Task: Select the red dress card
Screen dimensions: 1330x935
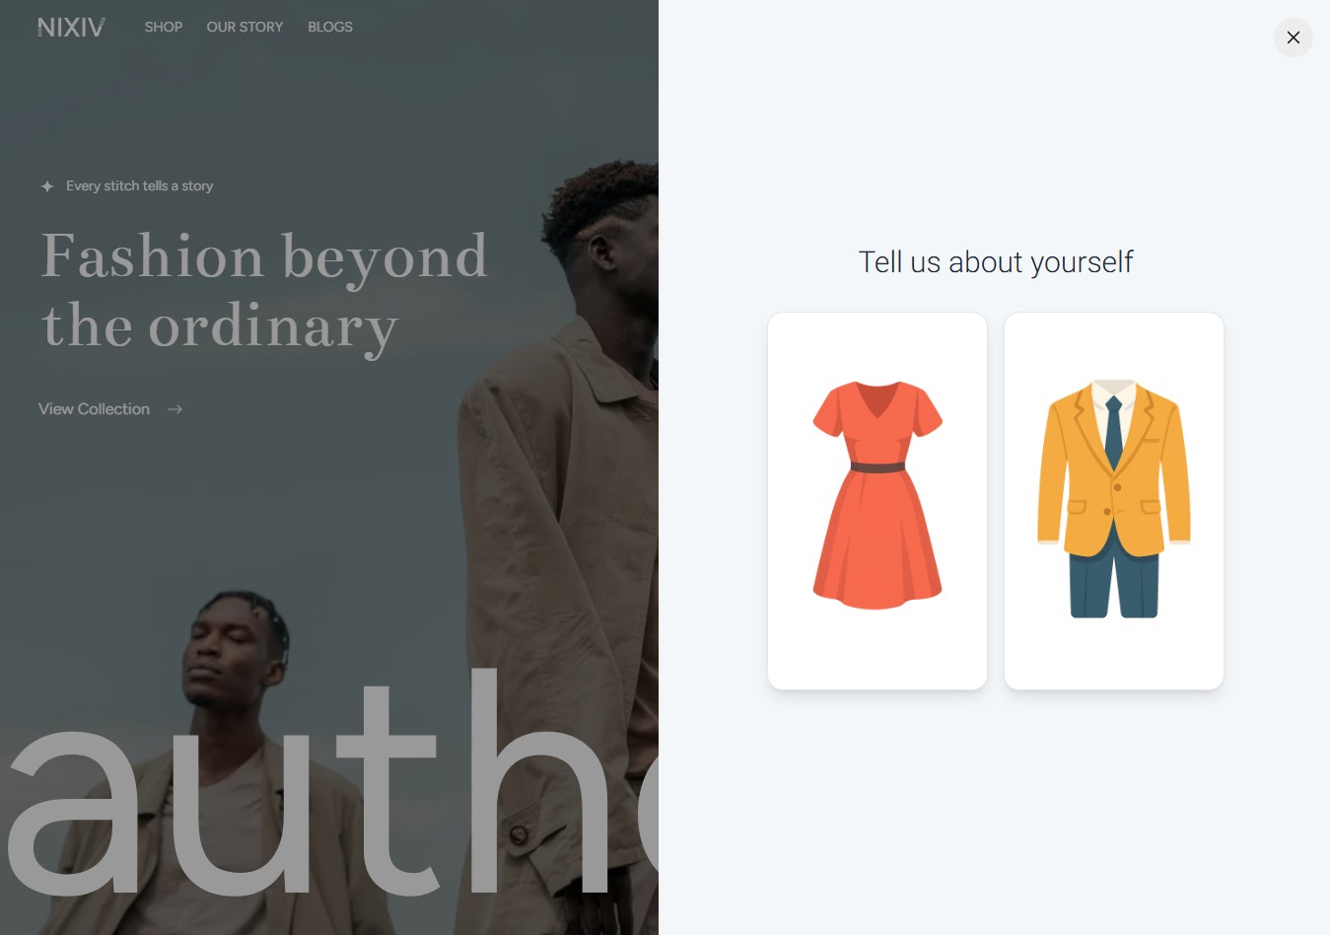Action: click(x=877, y=501)
